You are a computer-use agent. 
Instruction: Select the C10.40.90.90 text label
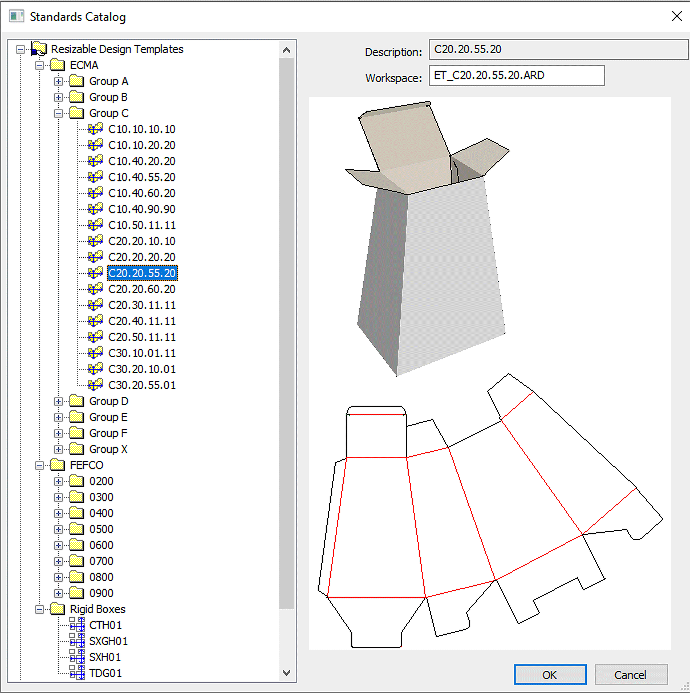click(142, 209)
